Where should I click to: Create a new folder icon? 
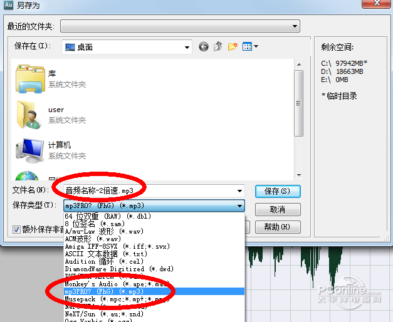[x=233, y=46]
